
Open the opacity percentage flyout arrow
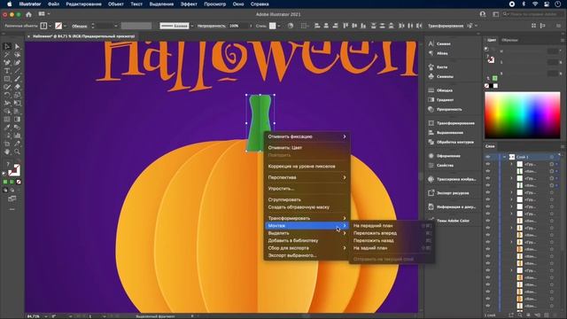click(x=251, y=26)
